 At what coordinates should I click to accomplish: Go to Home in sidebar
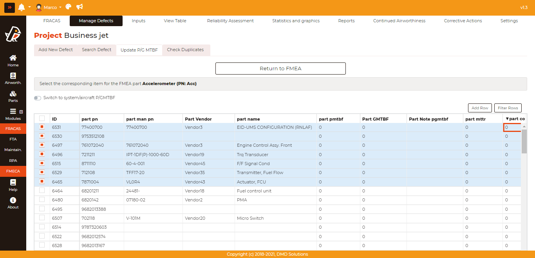click(x=13, y=60)
